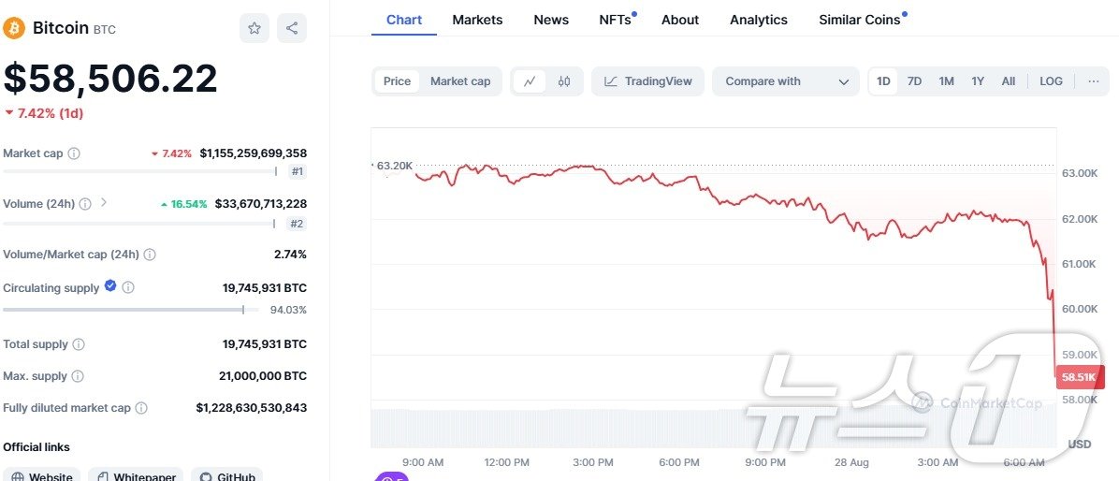Open the chart's more options ellipsis

point(1094,81)
